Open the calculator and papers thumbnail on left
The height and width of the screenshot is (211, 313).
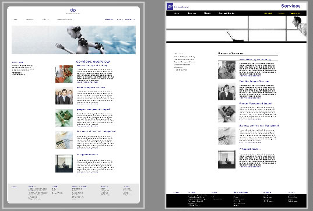coord(64,140)
